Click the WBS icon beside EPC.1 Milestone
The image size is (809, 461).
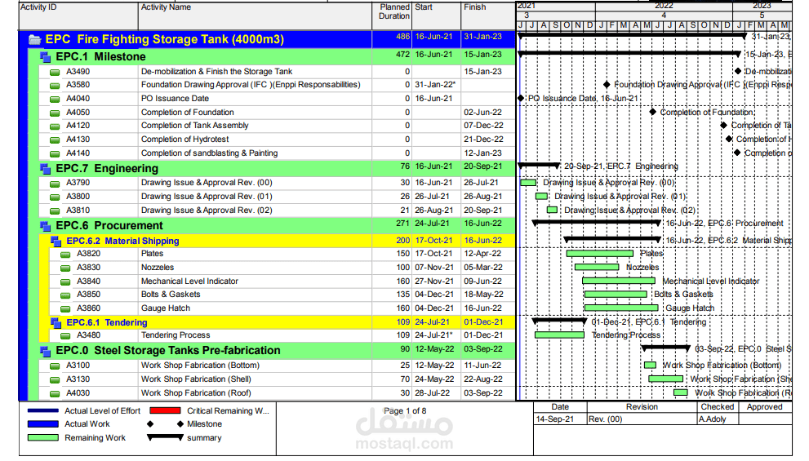point(46,57)
